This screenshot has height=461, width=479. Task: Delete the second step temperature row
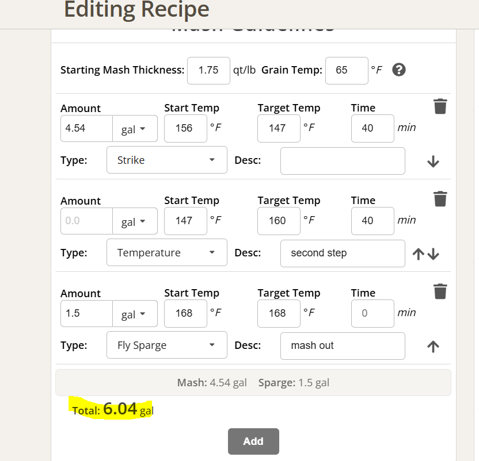[x=440, y=199]
